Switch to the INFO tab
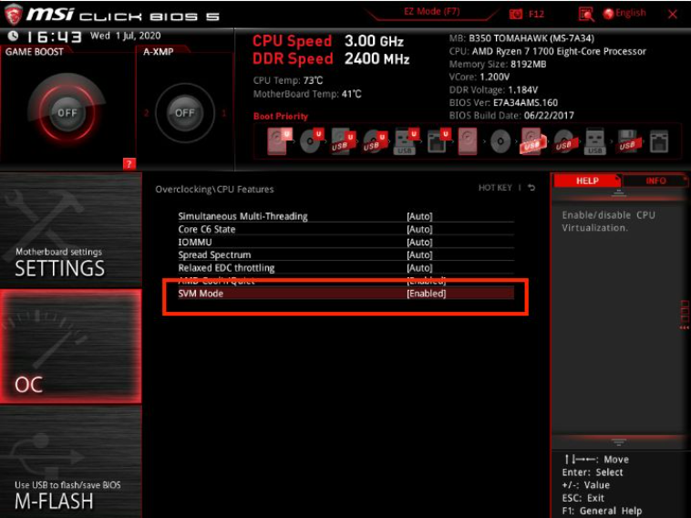Screen dimensions: 691x518 coord(655,181)
